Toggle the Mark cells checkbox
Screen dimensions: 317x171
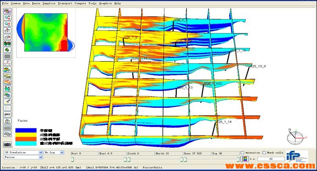264,153
